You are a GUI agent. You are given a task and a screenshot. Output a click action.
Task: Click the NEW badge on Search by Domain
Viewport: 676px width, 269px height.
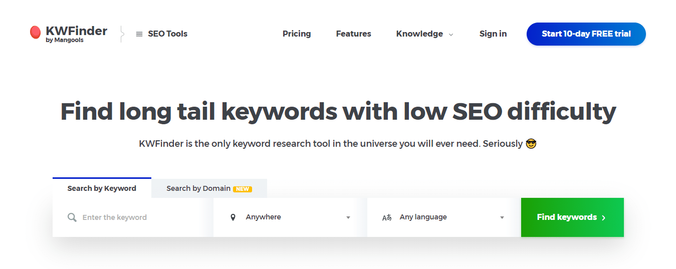tap(243, 189)
